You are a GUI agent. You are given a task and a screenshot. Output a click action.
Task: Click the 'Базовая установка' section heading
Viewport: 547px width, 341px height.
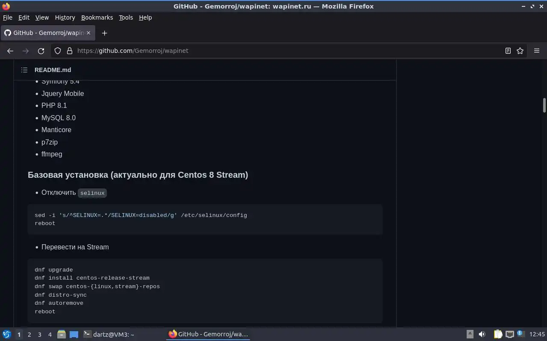click(x=138, y=175)
